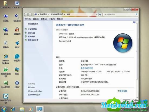The width and height of the screenshot is (149, 112).
Task: Click the refresh button beside address bar
Action: click(100, 14)
